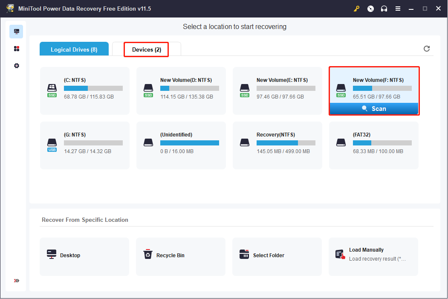Switch to the Devices (2) tab

(146, 49)
